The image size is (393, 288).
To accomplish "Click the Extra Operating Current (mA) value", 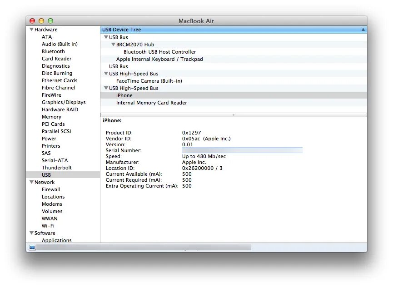I will (187, 186).
